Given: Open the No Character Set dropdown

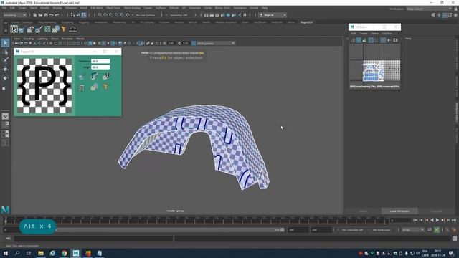Looking at the screenshot, I should point(353,230).
